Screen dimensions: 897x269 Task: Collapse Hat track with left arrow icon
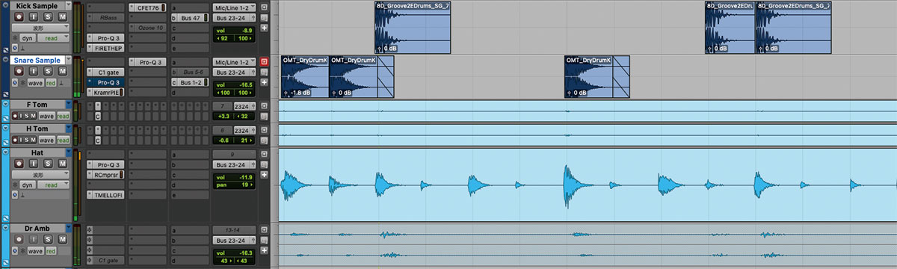coord(5,152)
